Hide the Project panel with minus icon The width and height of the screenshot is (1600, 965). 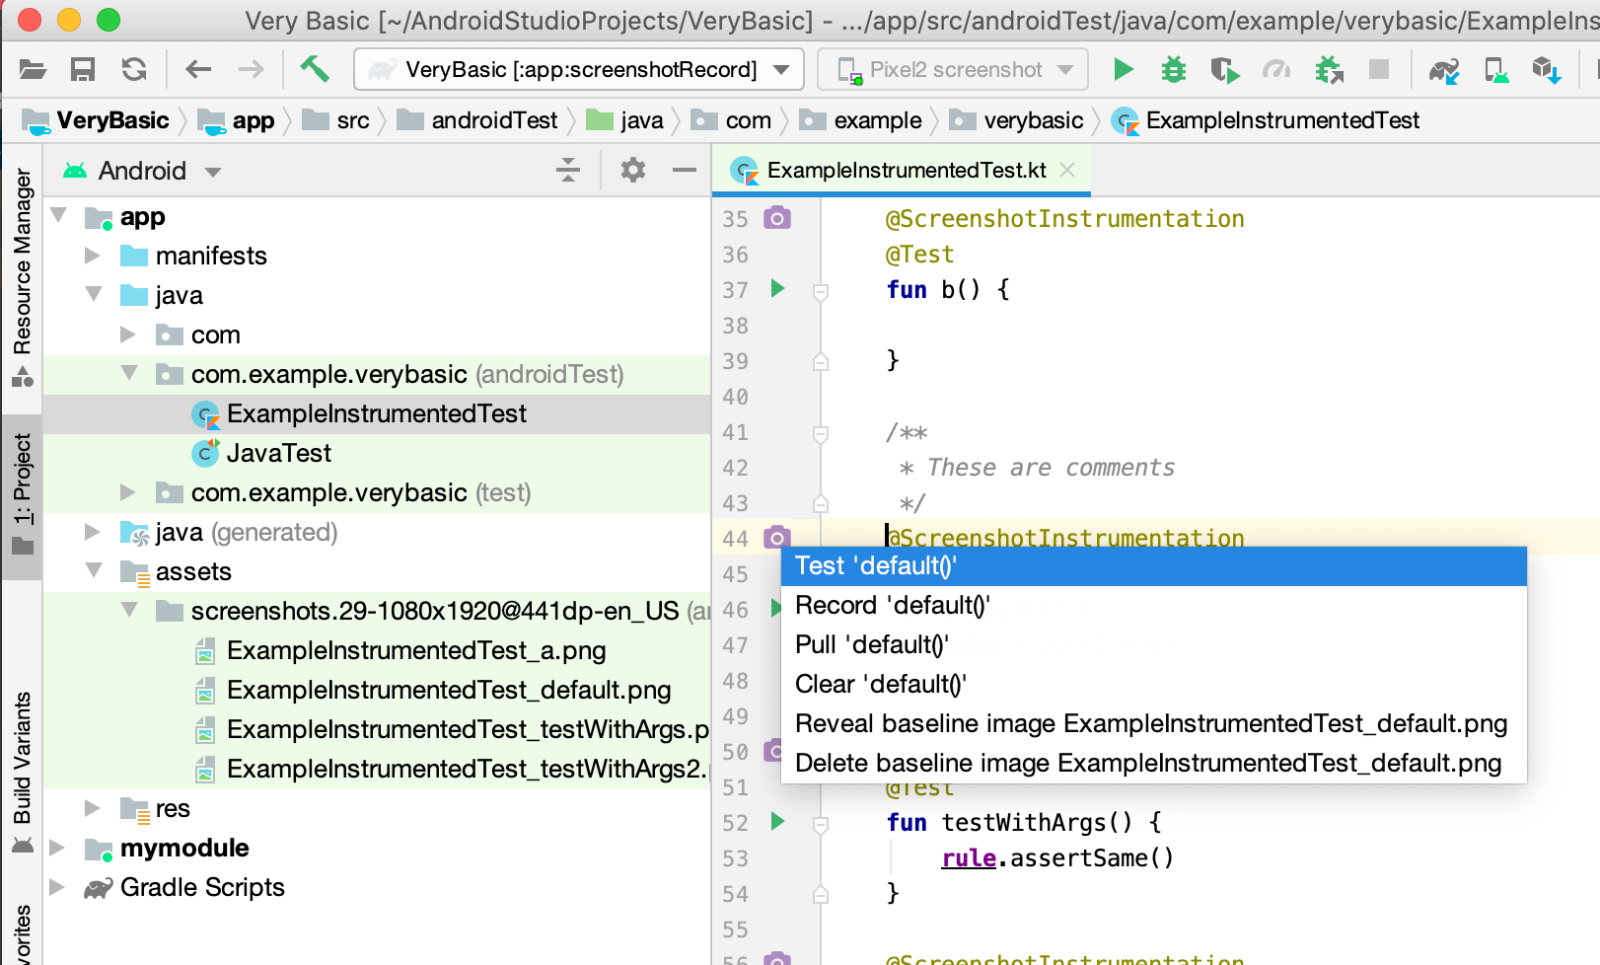pyautogui.click(x=685, y=170)
